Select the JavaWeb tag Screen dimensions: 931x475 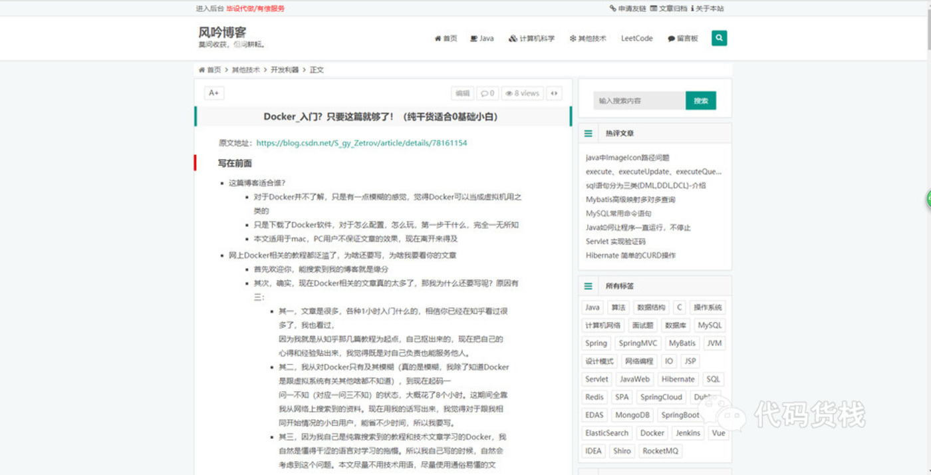(634, 379)
